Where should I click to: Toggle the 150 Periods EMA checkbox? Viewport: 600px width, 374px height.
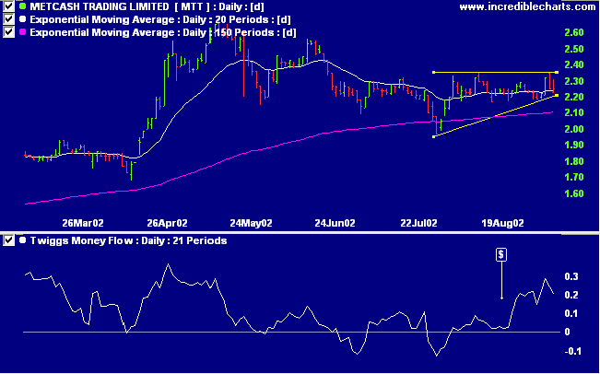point(9,32)
